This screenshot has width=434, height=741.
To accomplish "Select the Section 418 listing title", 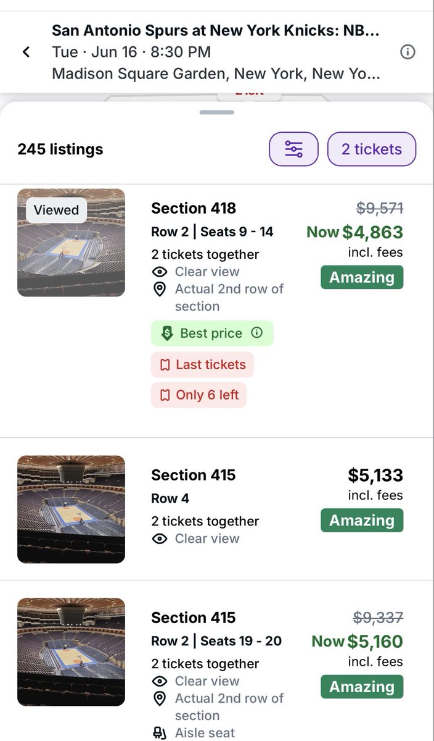I will (194, 208).
